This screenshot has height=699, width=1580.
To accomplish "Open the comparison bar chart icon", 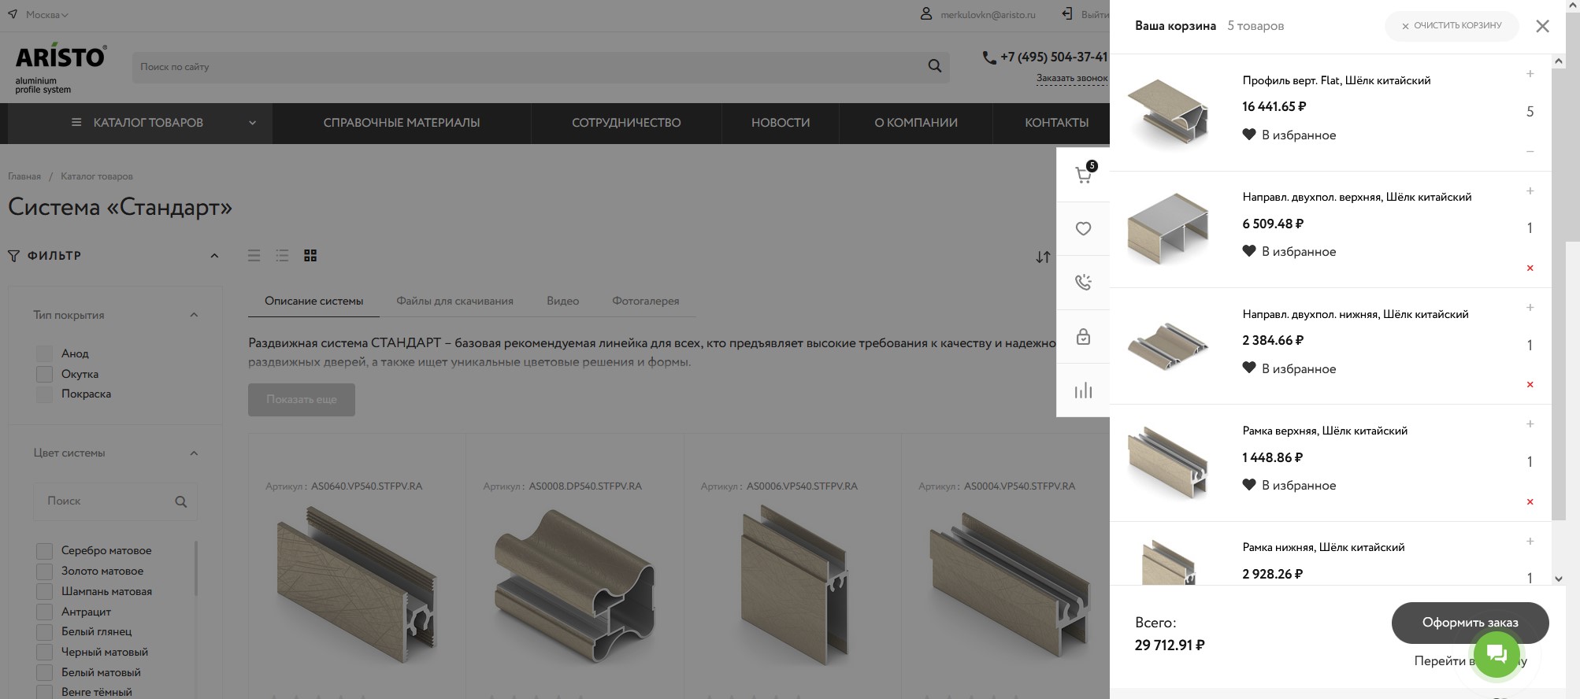I will click(1083, 390).
